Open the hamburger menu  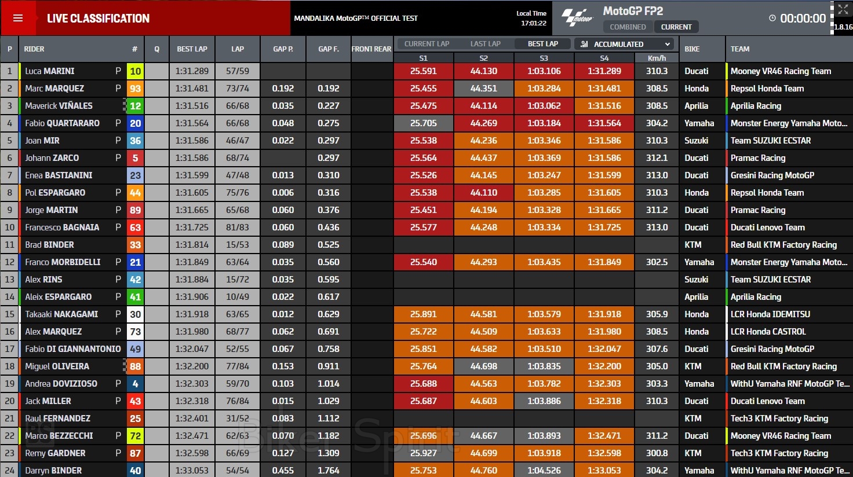[x=18, y=18]
